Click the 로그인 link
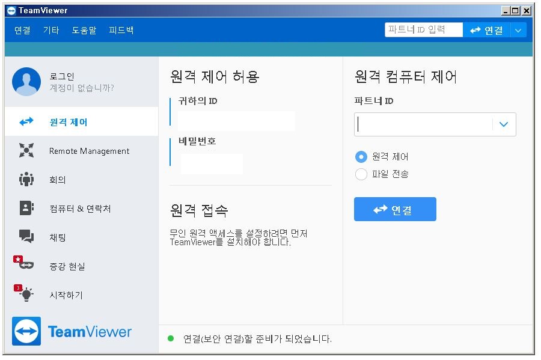Viewport: 541px width, 360px height. 62,76
